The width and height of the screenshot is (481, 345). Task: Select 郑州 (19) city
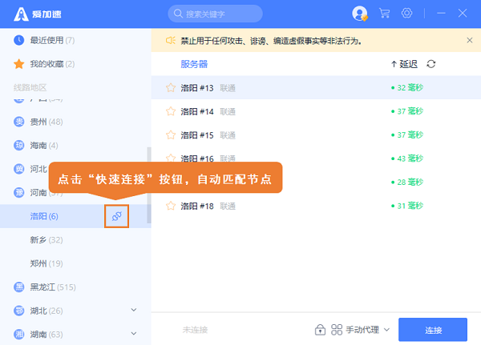pos(46,263)
